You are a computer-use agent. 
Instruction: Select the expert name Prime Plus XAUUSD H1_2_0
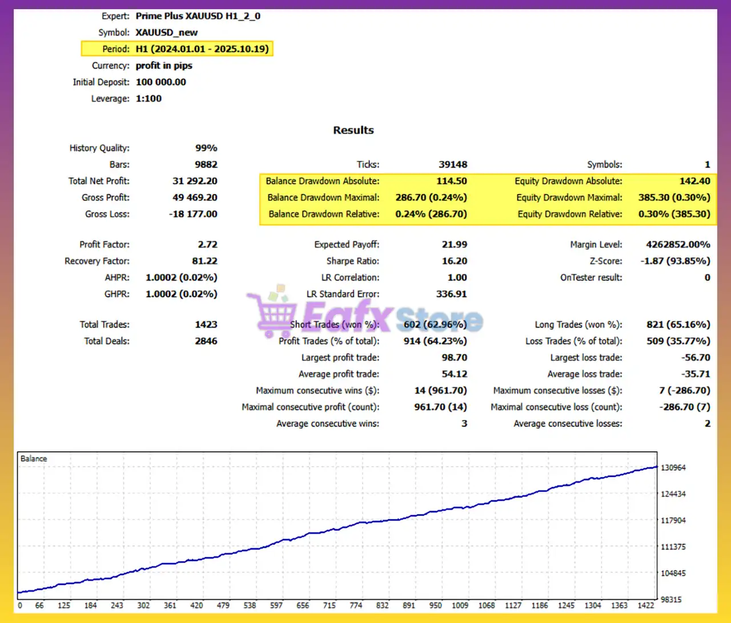(x=198, y=16)
